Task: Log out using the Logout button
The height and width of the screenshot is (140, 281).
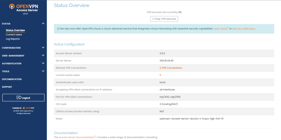Action: click(23, 98)
